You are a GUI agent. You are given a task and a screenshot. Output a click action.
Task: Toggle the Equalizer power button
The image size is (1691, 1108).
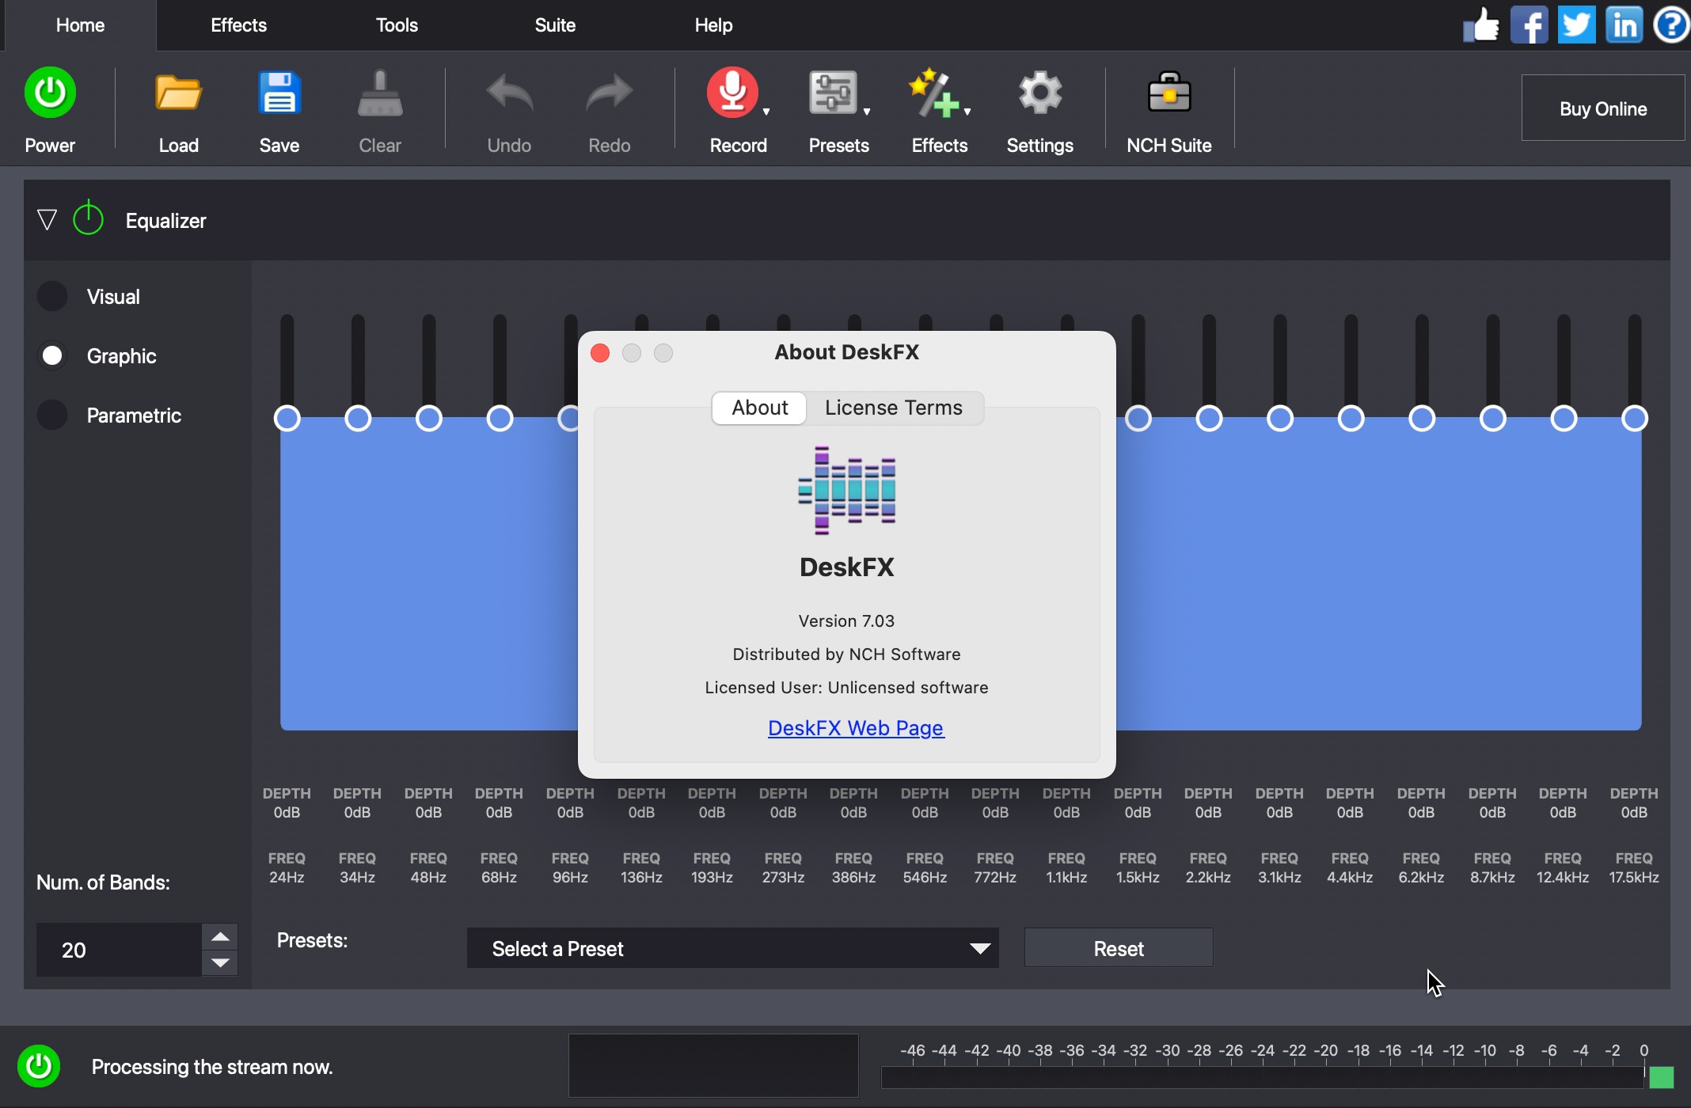coord(88,219)
